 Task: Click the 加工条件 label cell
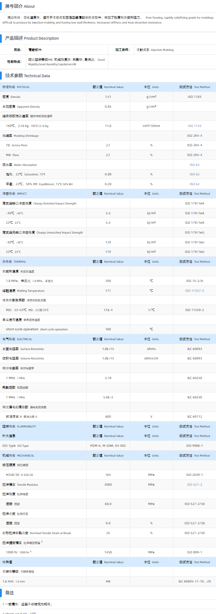tap(123, 50)
